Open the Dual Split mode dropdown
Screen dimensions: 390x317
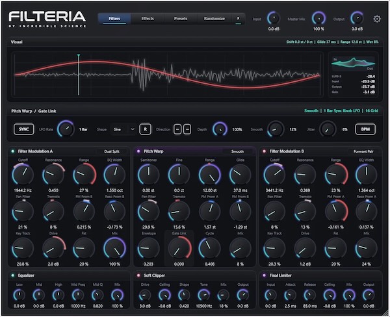pyautogui.click(x=112, y=151)
